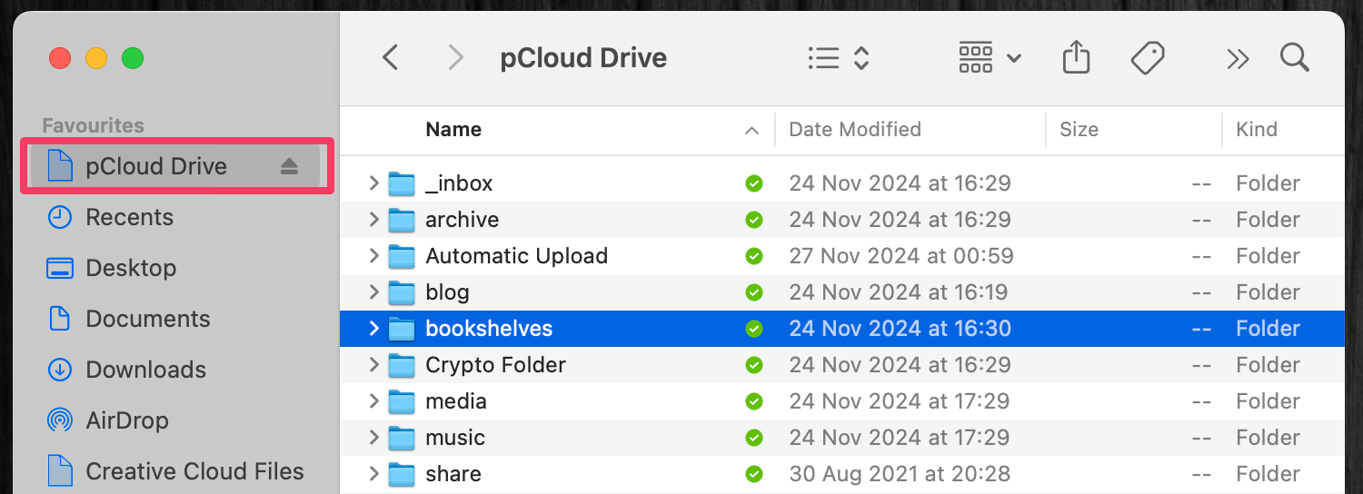The height and width of the screenshot is (494, 1363).
Task: Select Recents in the sidebar
Action: [128, 217]
